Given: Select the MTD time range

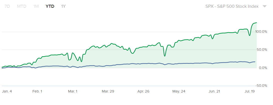Looking at the screenshot, I should pyautogui.click(x=22, y=6).
